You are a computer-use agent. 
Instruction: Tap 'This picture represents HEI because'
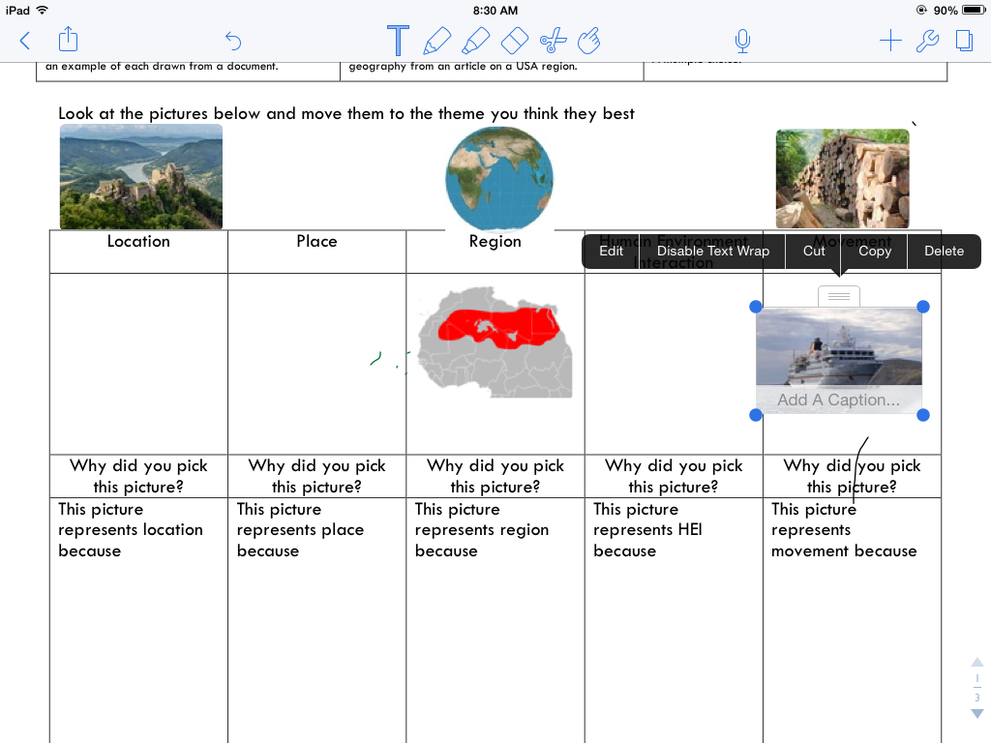647,529
